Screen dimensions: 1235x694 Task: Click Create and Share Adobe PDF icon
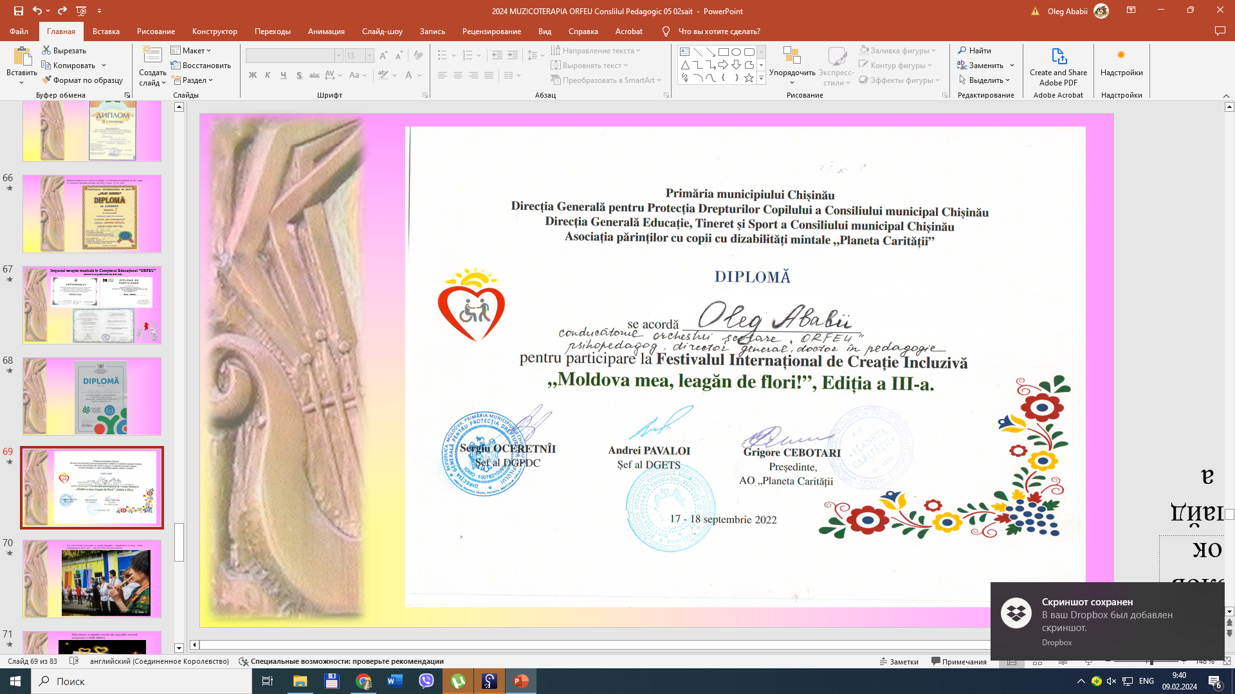[x=1058, y=67]
